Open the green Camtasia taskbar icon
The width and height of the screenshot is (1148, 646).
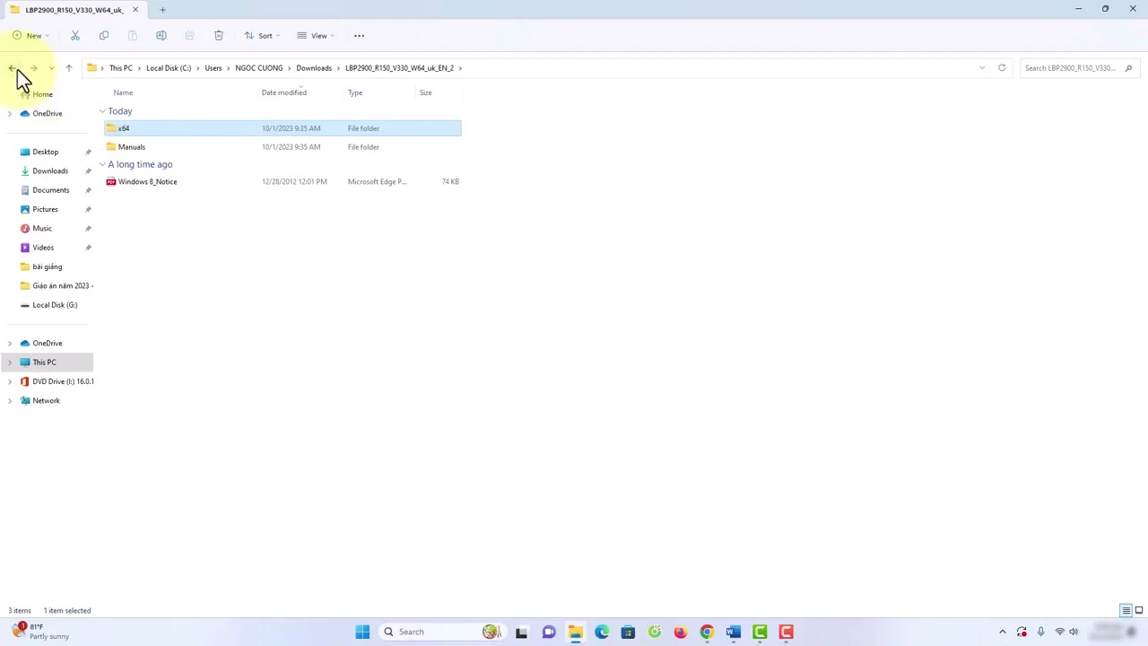pyautogui.click(x=760, y=632)
